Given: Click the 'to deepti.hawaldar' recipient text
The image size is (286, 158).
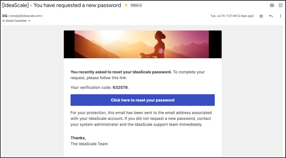Looking at the screenshot, I should pos(15,21).
